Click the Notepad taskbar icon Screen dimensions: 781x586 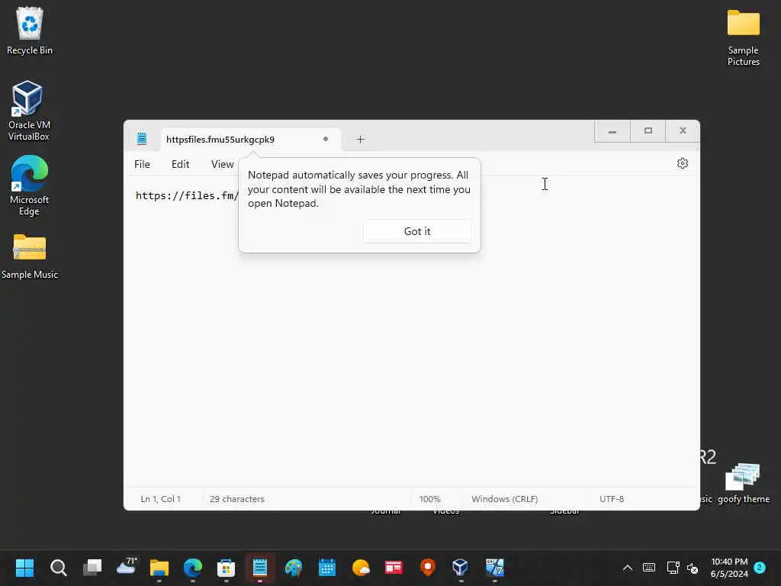point(260,567)
